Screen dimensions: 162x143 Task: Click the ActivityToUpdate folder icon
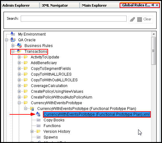(26, 57)
